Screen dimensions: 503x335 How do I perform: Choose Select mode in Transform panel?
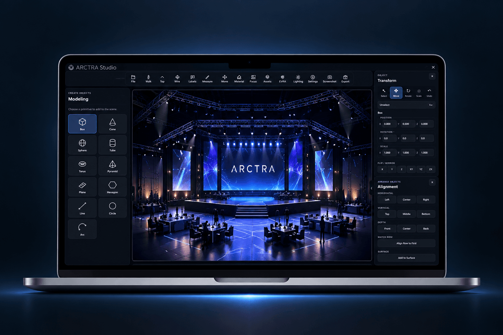384,93
